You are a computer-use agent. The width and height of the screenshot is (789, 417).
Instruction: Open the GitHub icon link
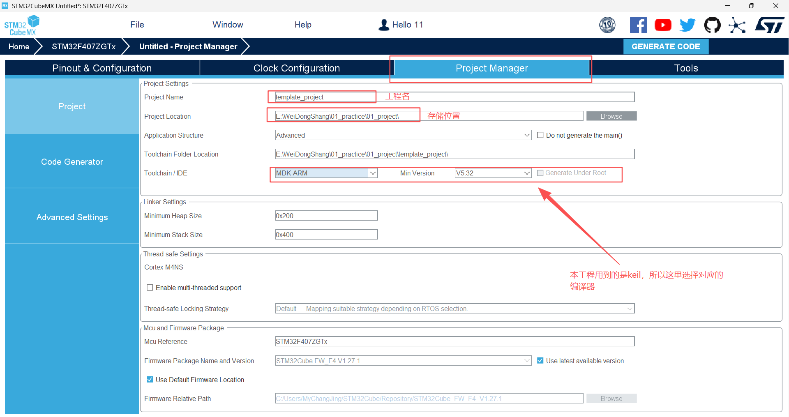click(x=712, y=25)
